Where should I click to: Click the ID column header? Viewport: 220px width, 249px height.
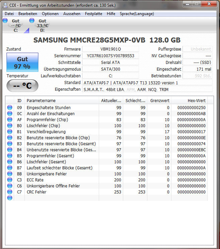[19, 101]
